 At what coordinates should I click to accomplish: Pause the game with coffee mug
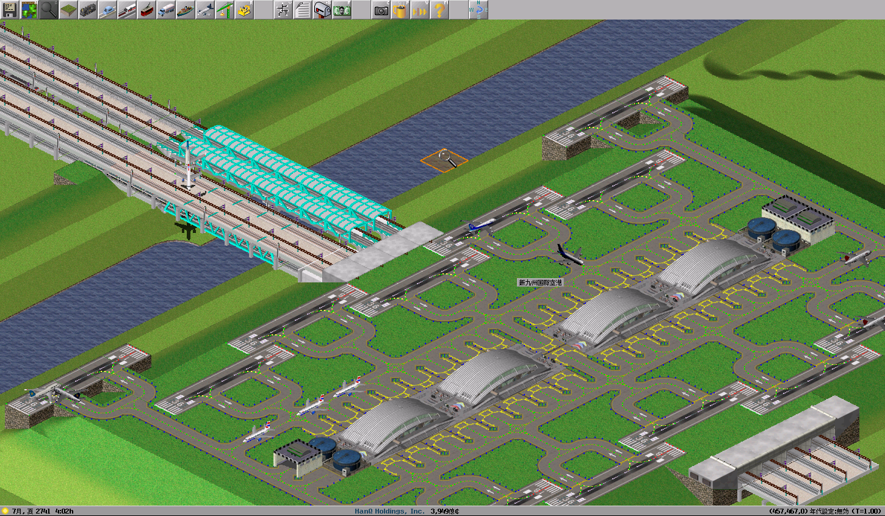pyautogui.click(x=400, y=10)
